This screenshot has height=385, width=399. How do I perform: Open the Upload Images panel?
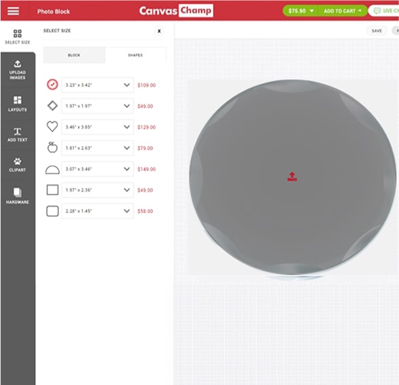click(18, 70)
